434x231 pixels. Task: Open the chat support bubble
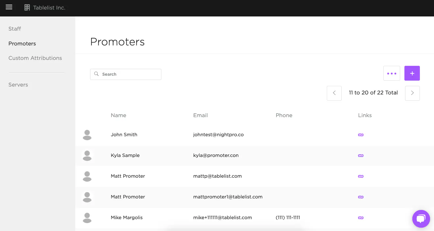coord(421,219)
